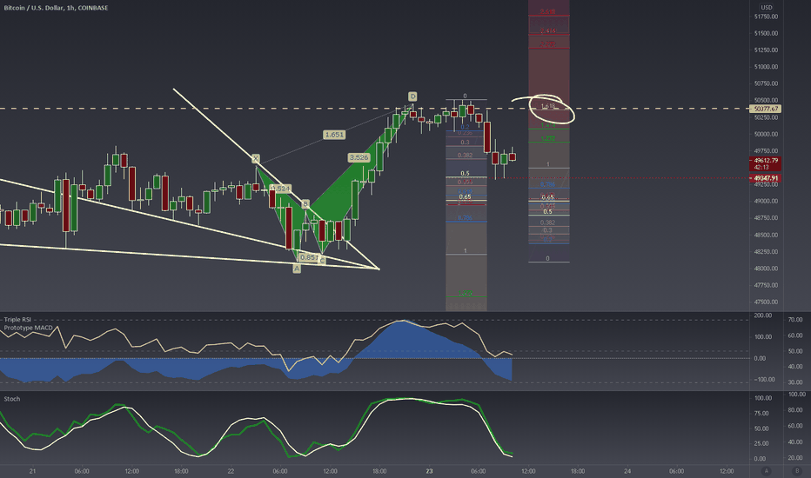
Task: Click the 23 date on time axis
Action: 429,471
